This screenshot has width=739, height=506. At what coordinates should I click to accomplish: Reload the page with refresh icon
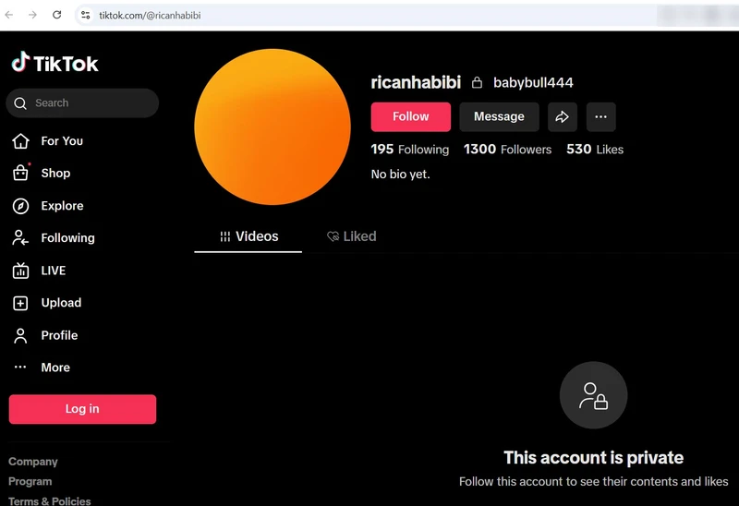pos(56,15)
